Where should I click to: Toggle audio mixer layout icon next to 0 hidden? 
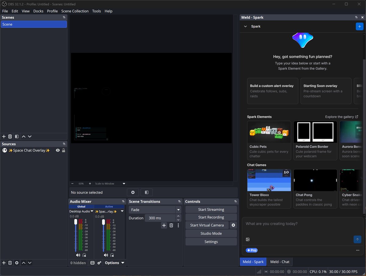click(x=92, y=263)
